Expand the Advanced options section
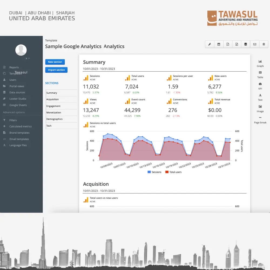 13,112
